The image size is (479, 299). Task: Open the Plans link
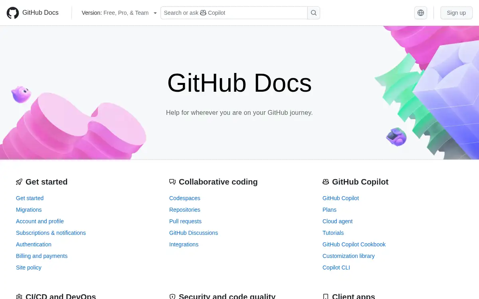tap(329, 210)
